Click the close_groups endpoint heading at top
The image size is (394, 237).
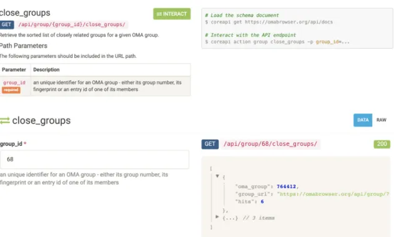pos(25,12)
